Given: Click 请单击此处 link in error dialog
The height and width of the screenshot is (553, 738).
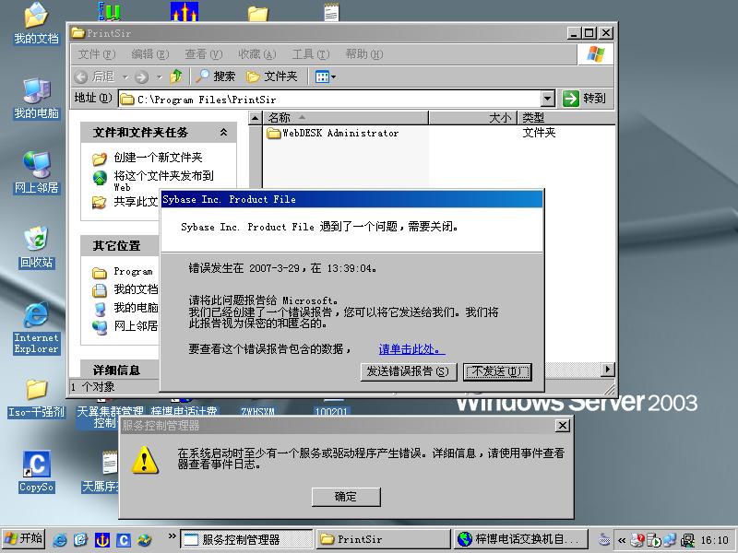Looking at the screenshot, I should pyautogui.click(x=411, y=349).
